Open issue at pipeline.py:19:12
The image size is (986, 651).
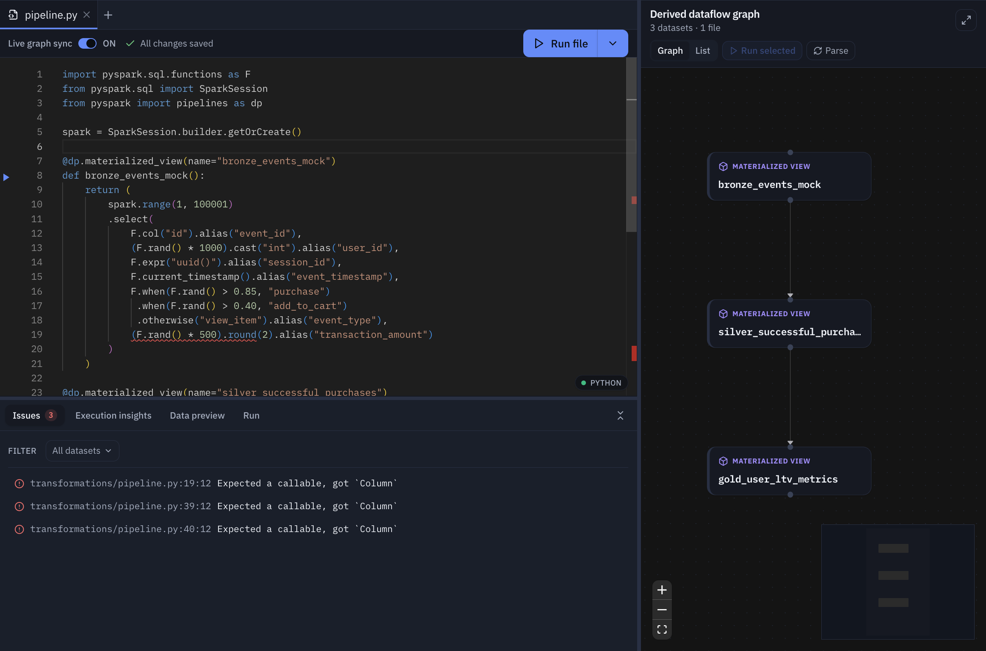click(318, 483)
